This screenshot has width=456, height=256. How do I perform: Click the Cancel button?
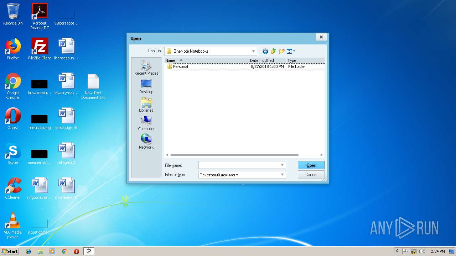coord(311,175)
